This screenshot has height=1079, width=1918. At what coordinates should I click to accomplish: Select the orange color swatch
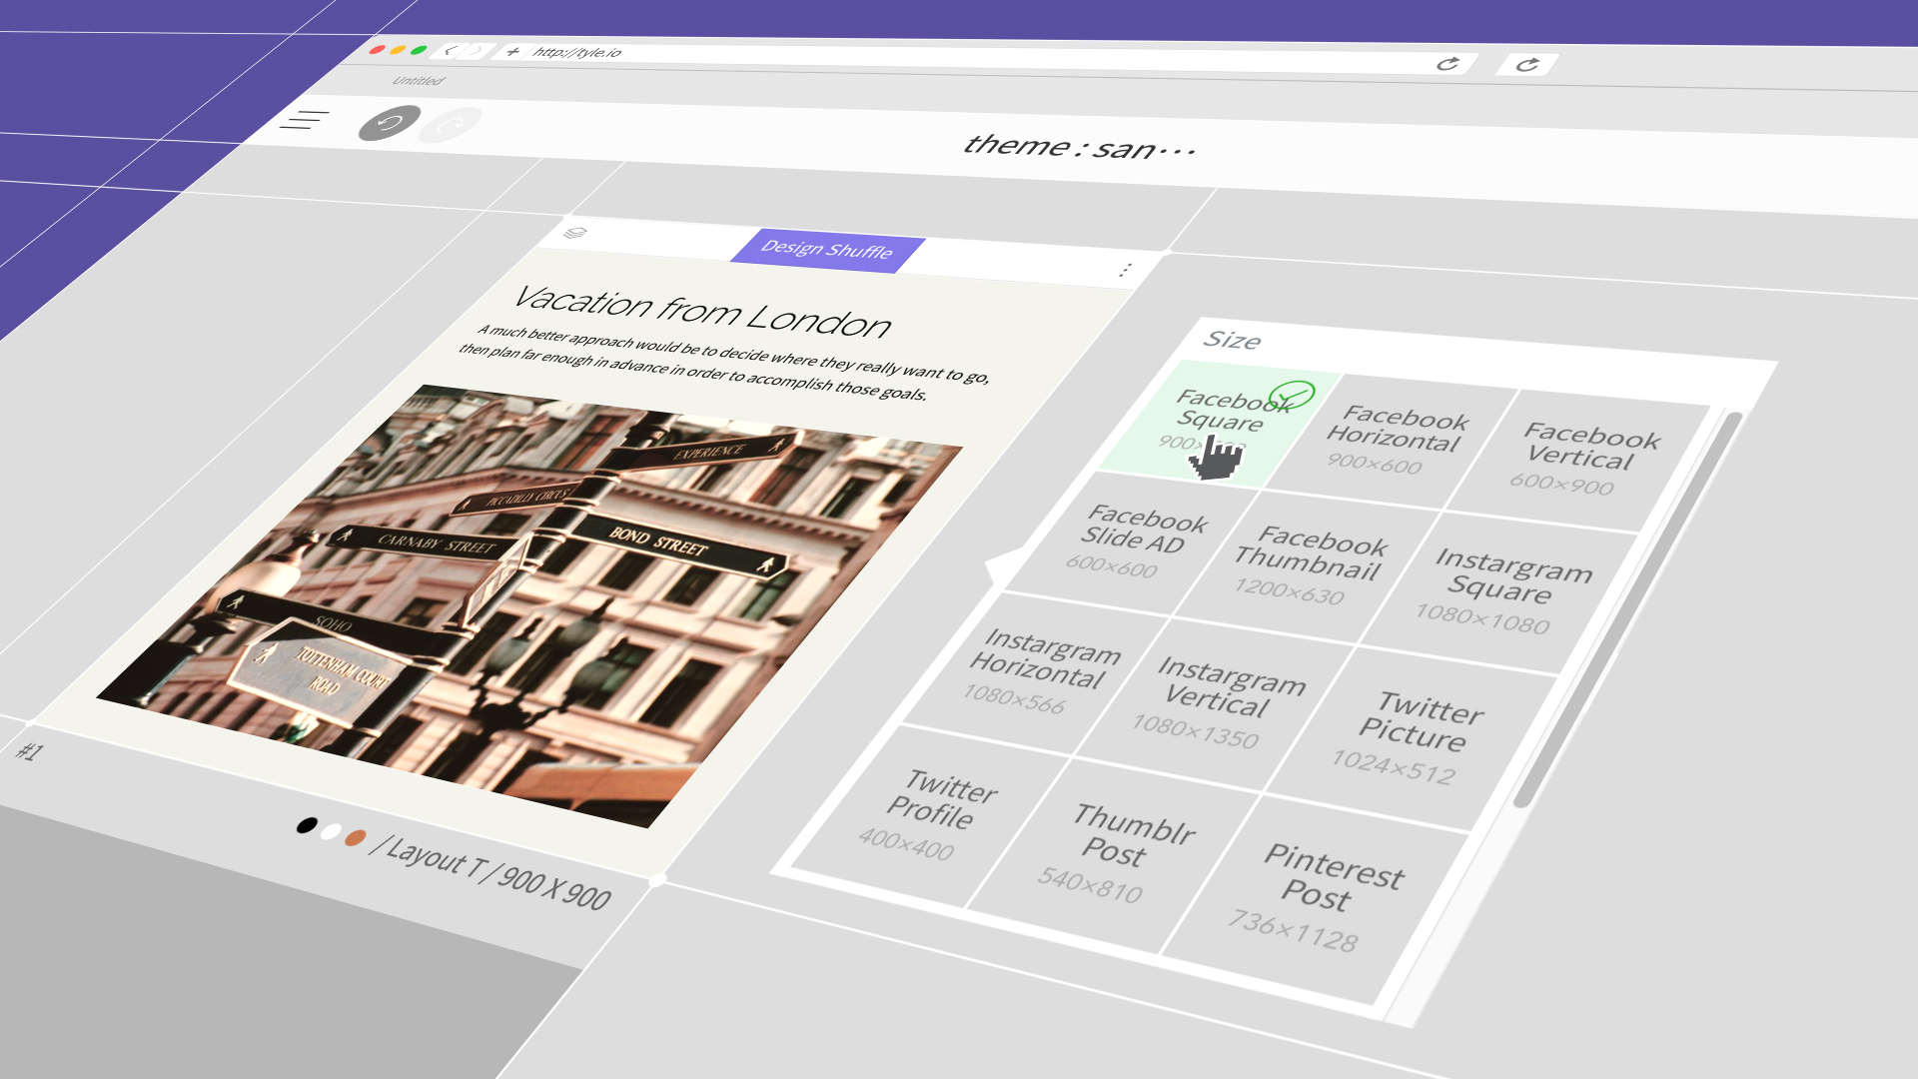[x=355, y=838]
